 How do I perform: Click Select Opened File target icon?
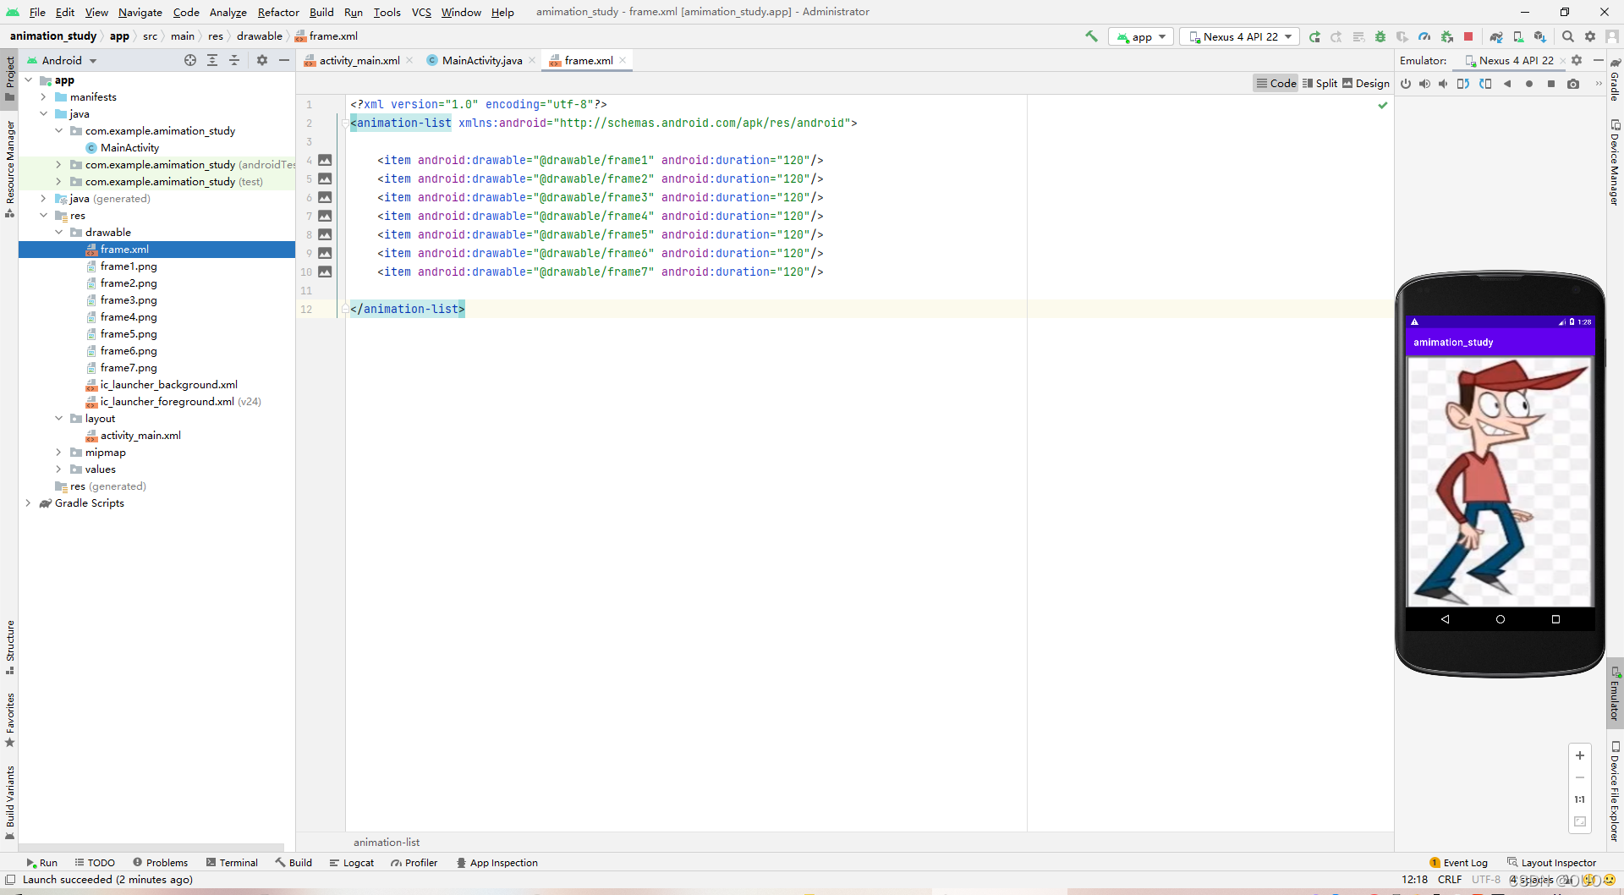(x=190, y=60)
